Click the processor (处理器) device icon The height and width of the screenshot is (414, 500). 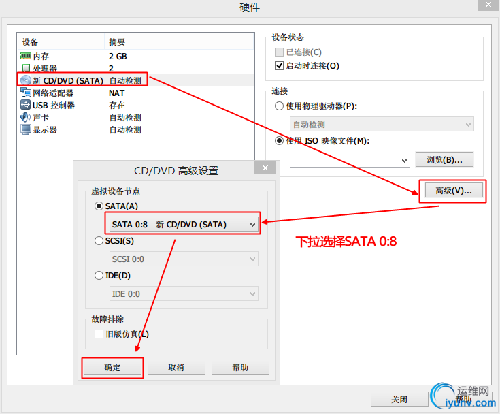26,68
